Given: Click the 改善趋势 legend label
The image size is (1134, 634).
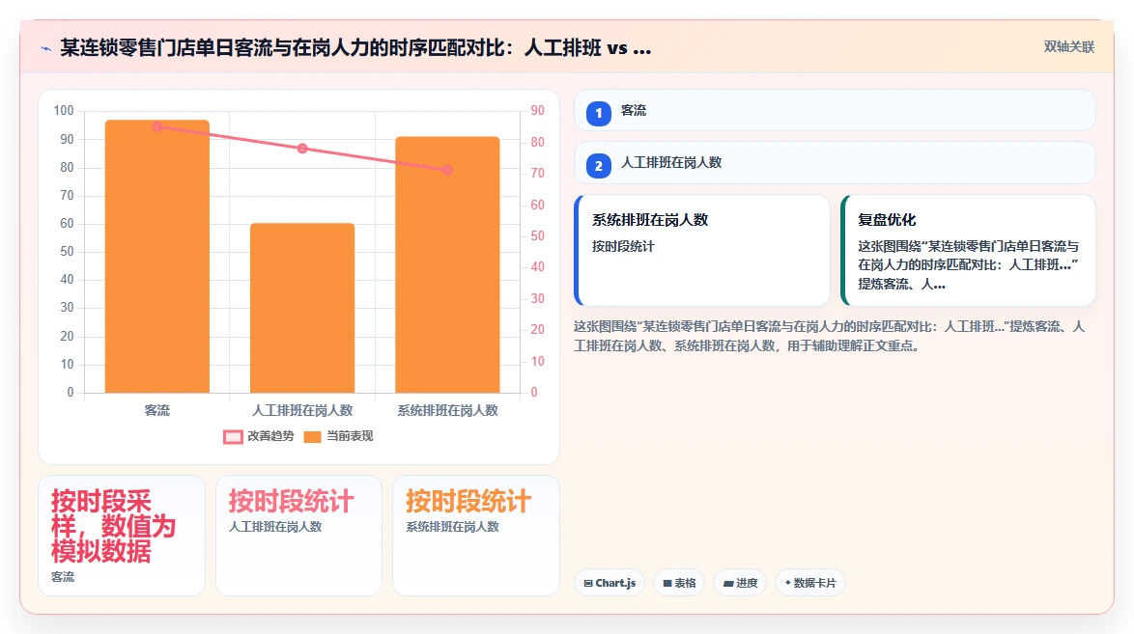Looking at the screenshot, I should pyautogui.click(x=270, y=436).
